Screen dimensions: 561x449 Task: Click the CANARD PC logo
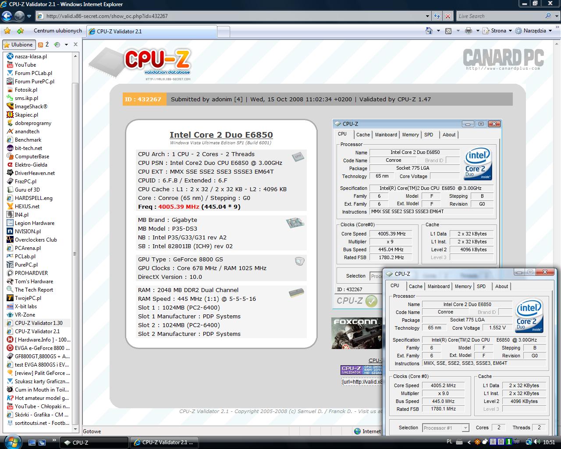coord(503,59)
